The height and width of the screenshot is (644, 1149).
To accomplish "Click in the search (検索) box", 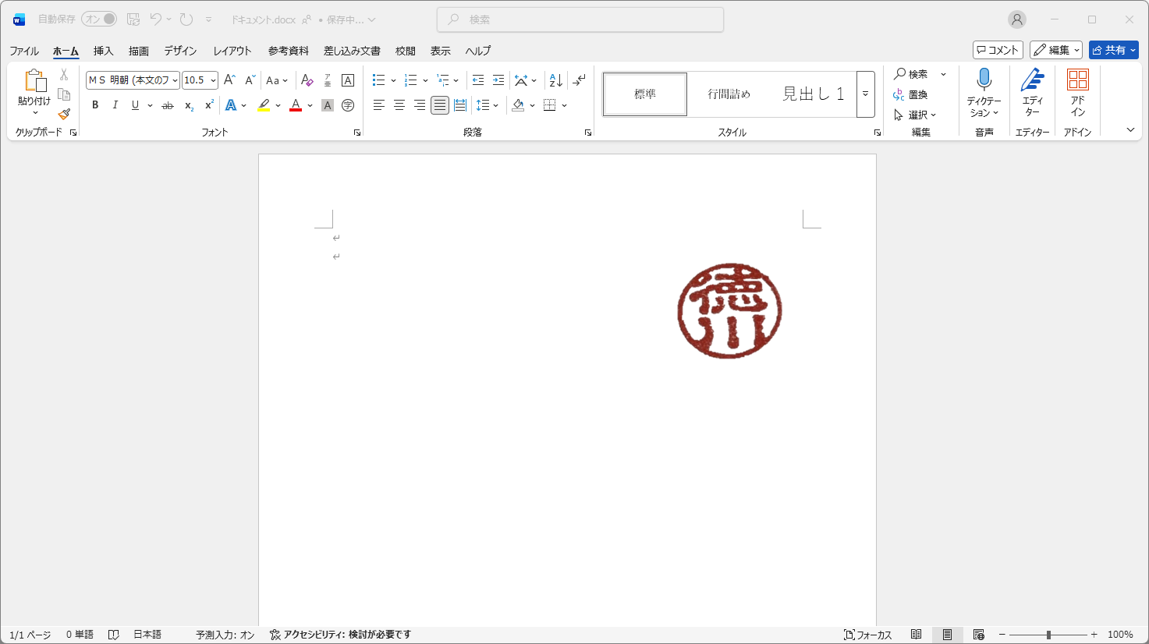I will (580, 19).
